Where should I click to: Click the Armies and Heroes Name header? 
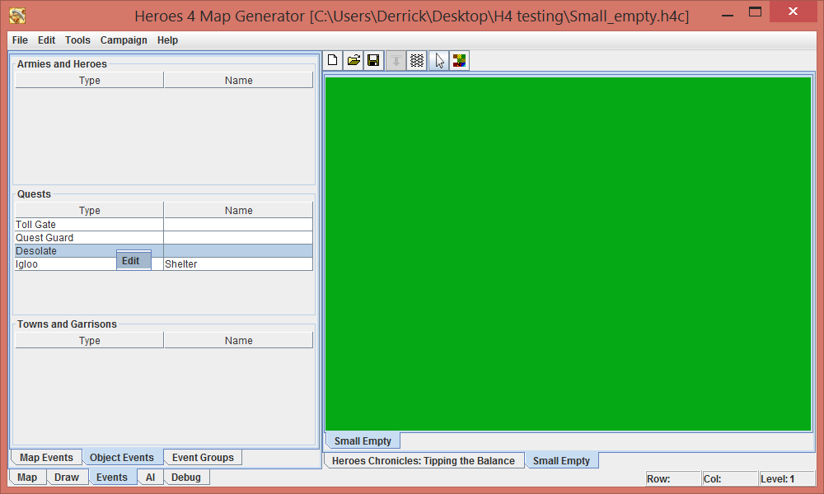click(239, 80)
